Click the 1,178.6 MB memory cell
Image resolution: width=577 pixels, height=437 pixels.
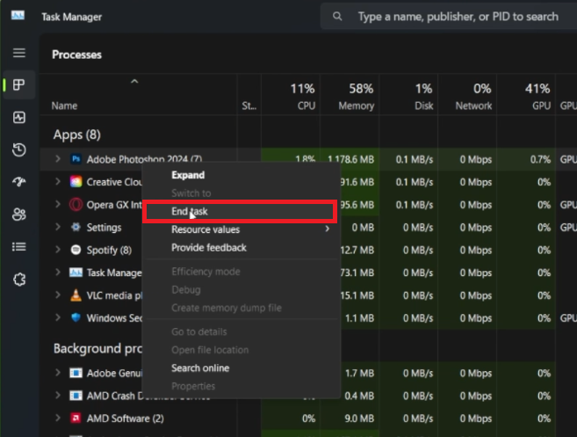(x=350, y=159)
